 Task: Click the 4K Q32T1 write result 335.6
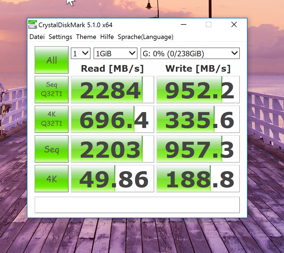coord(198,119)
